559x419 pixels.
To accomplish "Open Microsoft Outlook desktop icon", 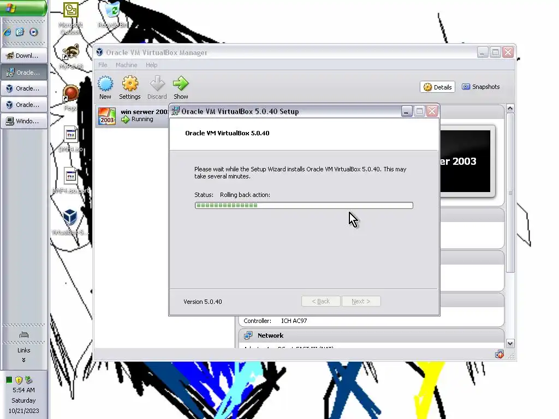I will pyautogui.click(x=70, y=19).
